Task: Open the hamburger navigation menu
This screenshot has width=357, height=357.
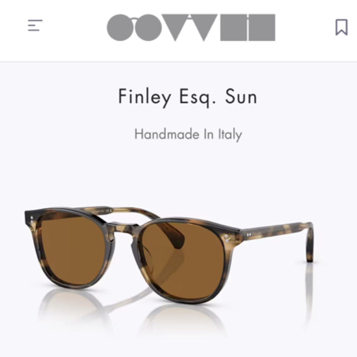Action: pyautogui.click(x=35, y=25)
